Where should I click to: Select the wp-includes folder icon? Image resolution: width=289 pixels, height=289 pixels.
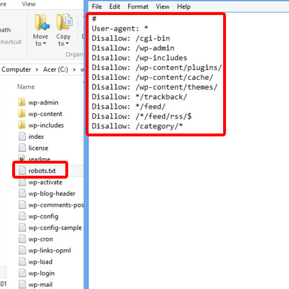pyautogui.click(x=22, y=125)
